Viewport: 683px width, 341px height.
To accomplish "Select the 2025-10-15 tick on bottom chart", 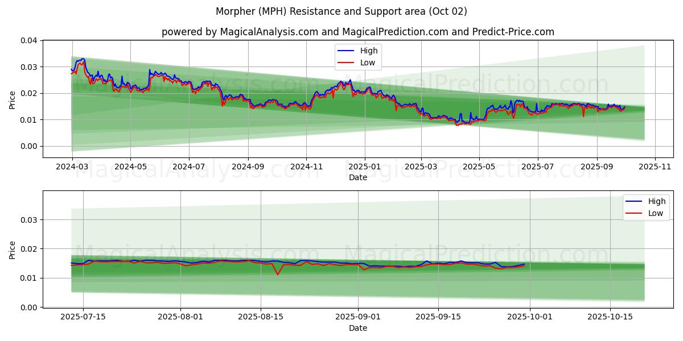I will (610, 317).
